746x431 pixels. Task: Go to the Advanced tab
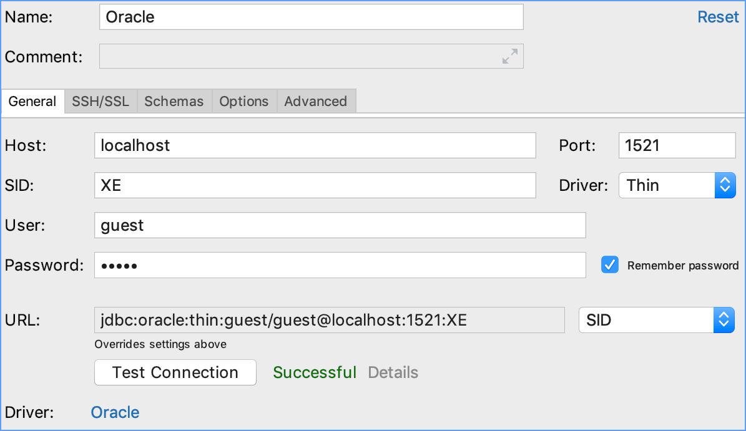click(x=316, y=101)
